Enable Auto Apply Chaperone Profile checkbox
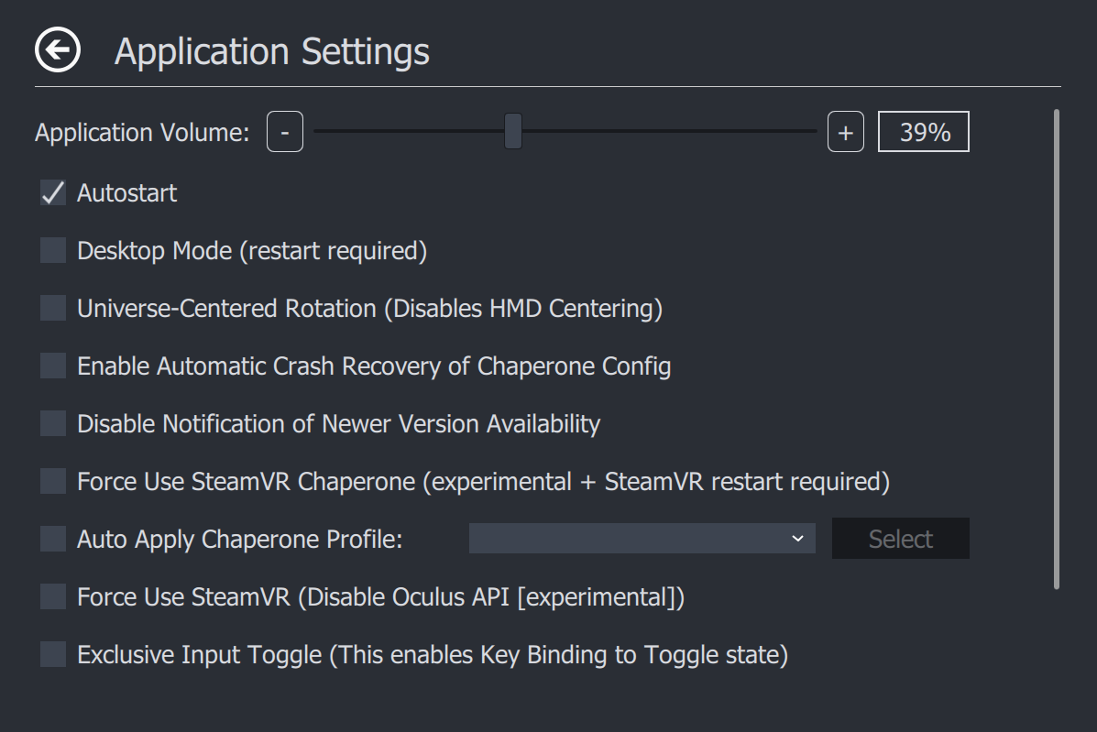 [53, 540]
